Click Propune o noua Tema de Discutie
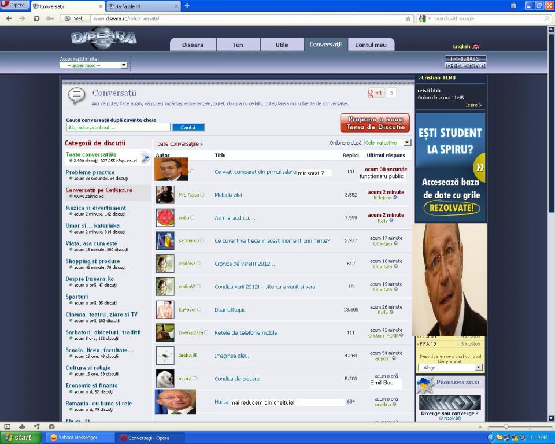Image resolution: width=555 pixels, height=444 pixels. pyautogui.click(x=375, y=123)
